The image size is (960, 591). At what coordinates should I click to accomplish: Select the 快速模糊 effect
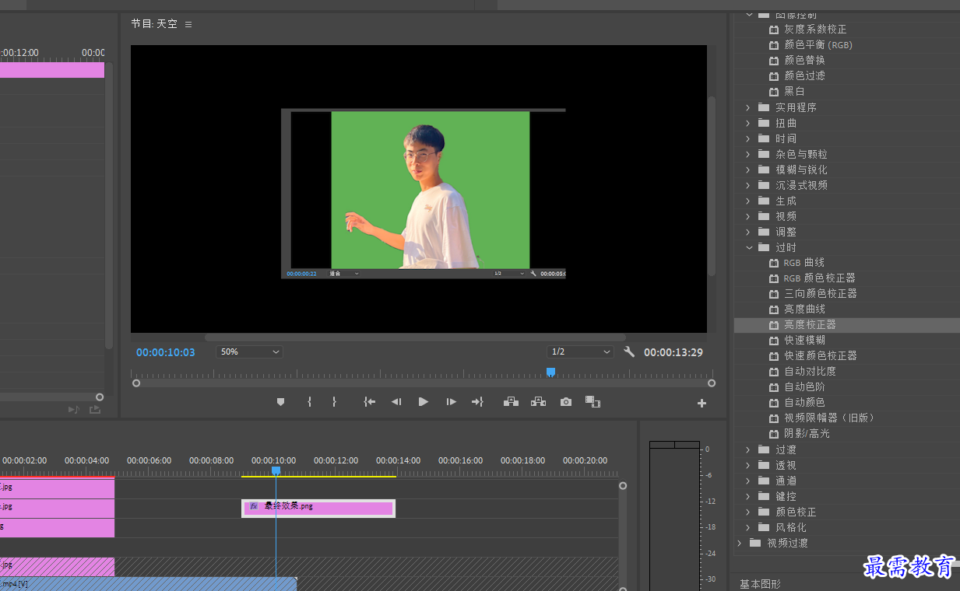point(804,340)
